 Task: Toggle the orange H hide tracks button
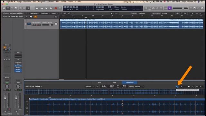pyautogui.click(x=35, y=16)
